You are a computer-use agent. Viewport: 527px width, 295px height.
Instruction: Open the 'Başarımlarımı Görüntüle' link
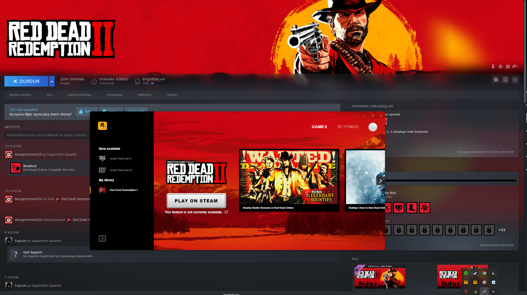click(497, 245)
